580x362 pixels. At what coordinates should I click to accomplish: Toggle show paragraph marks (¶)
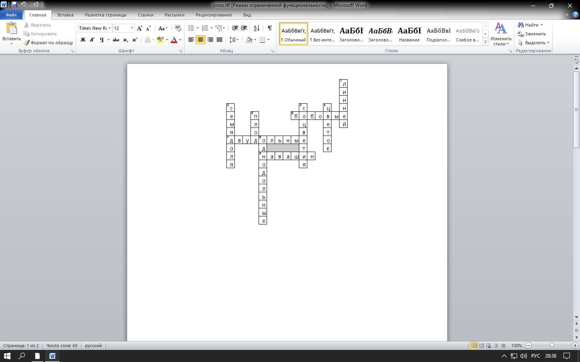[x=269, y=28]
